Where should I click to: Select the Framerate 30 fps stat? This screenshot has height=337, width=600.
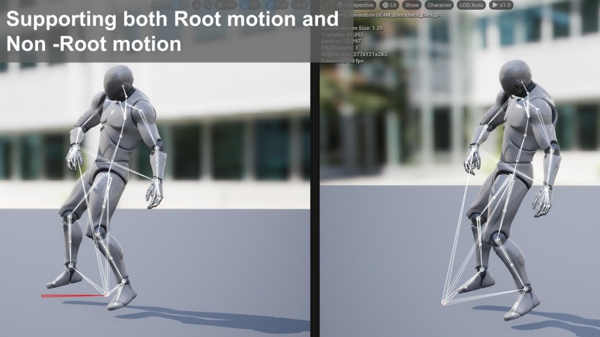point(342,61)
